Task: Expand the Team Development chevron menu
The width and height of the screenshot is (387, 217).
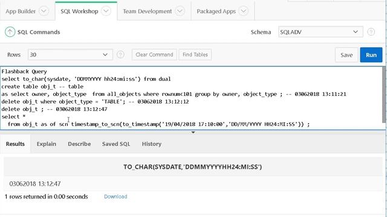Action: point(180,11)
